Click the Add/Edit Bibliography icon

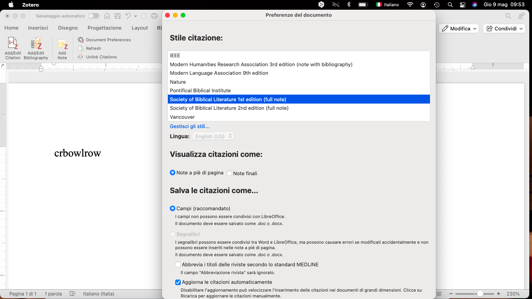(x=36, y=48)
